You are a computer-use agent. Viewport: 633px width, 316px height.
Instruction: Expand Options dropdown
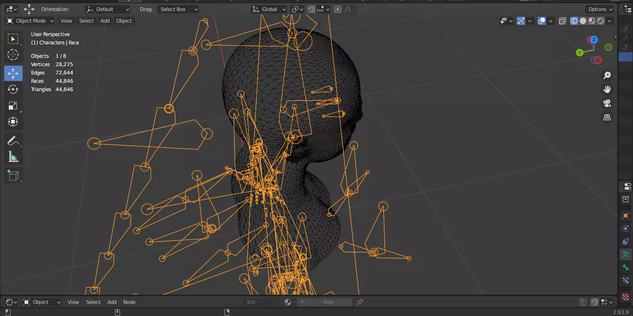[600, 9]
